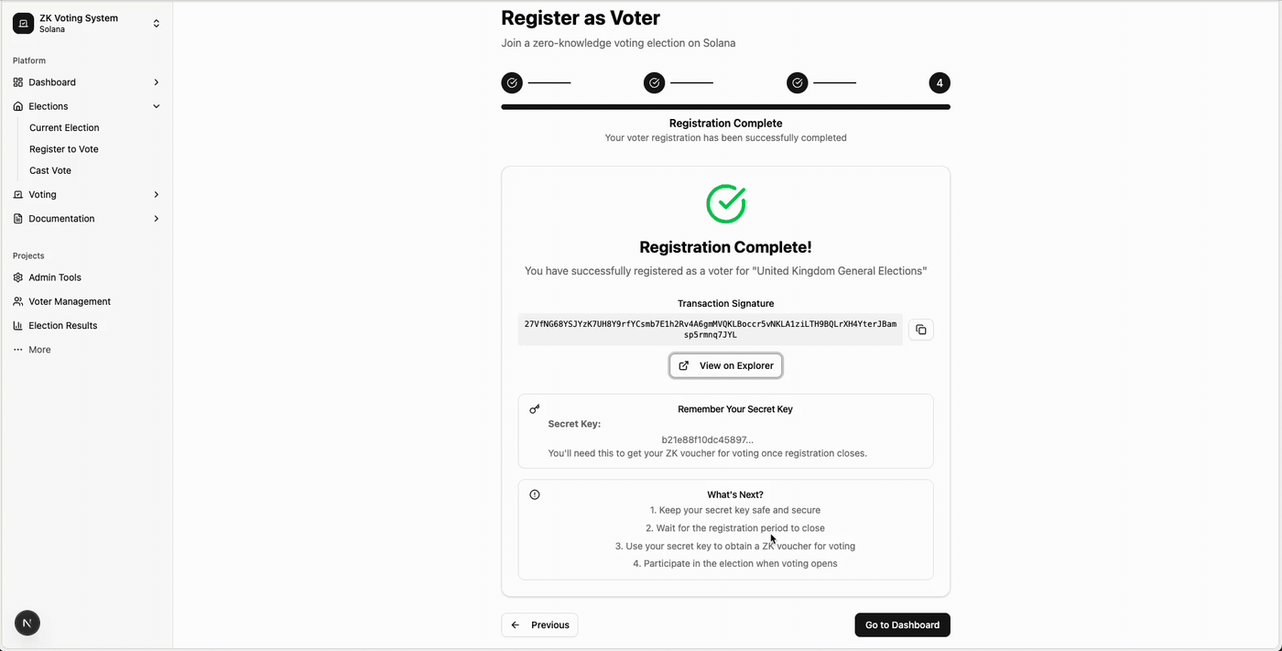Expand the Dashboard sidebar section

(156, 82)
